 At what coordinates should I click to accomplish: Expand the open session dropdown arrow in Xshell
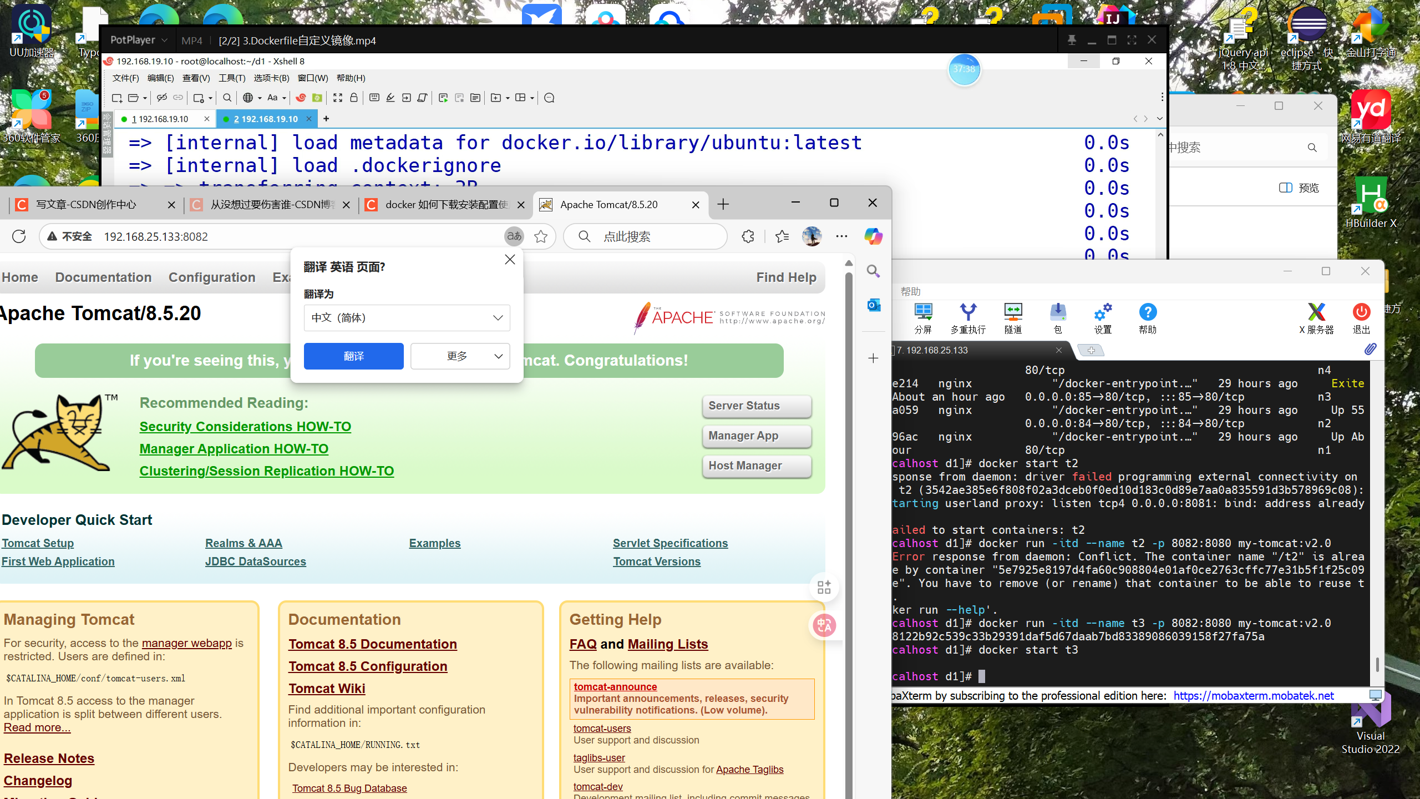[145, 98]
